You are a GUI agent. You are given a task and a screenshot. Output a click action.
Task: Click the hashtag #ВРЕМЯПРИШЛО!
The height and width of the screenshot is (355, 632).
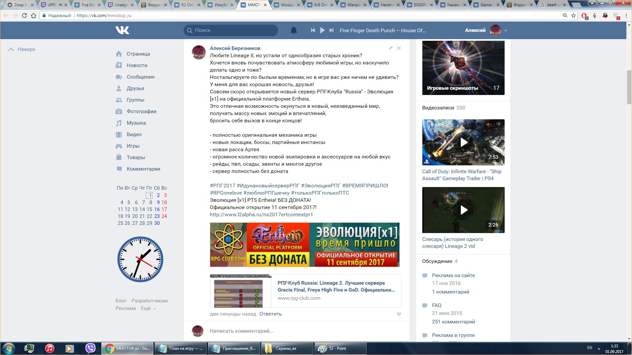coord(365,186)
